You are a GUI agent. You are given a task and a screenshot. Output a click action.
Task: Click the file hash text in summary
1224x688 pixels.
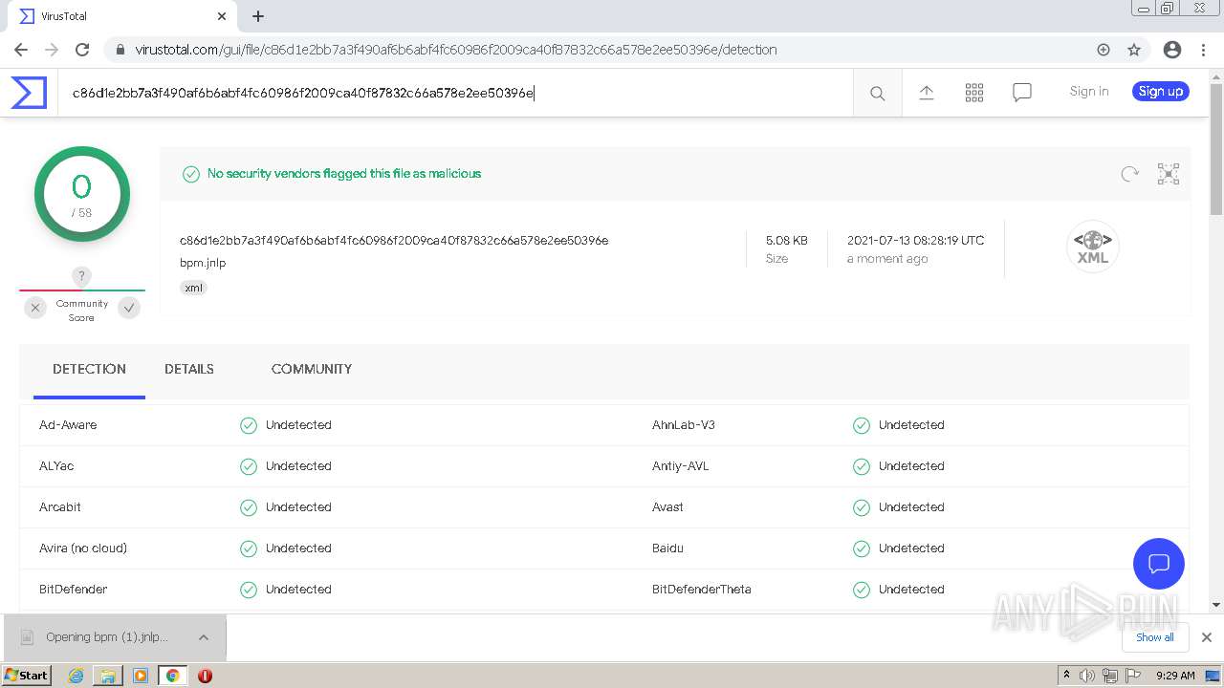[x=394, y=241]
